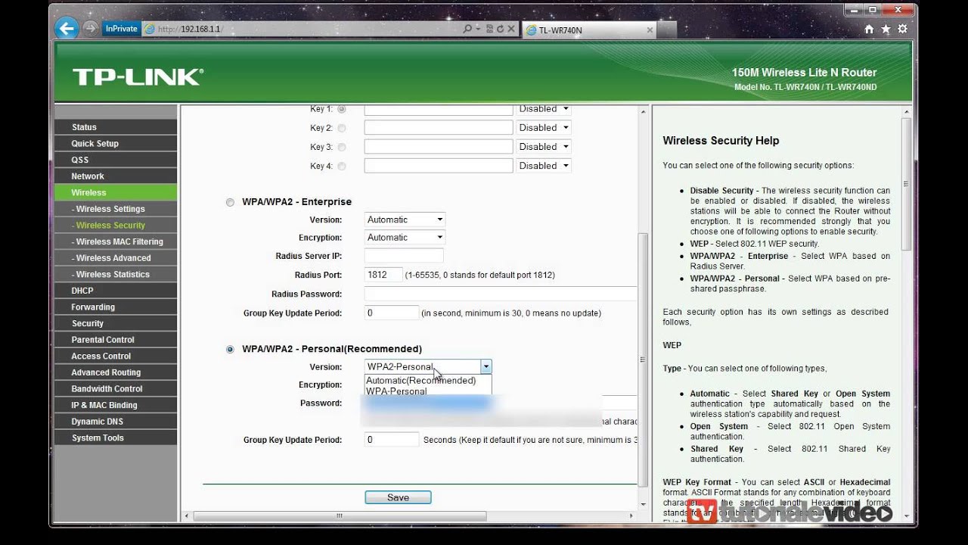This screenshot has width=968, height=545.
Task: Open Key 1 Disabled dropdown
Action: point(543,110)
